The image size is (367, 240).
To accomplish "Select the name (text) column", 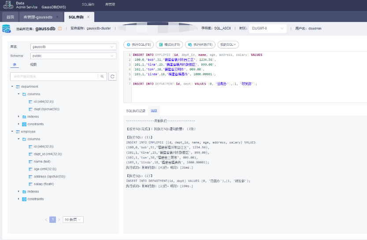I will click(42, 162).
